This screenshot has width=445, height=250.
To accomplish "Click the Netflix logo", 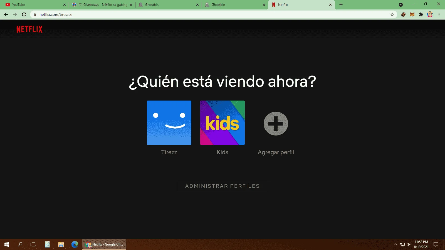I will [29, 29].
